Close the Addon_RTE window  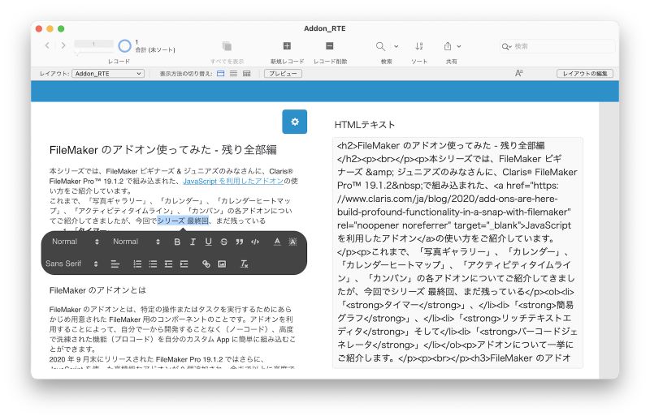39,28
